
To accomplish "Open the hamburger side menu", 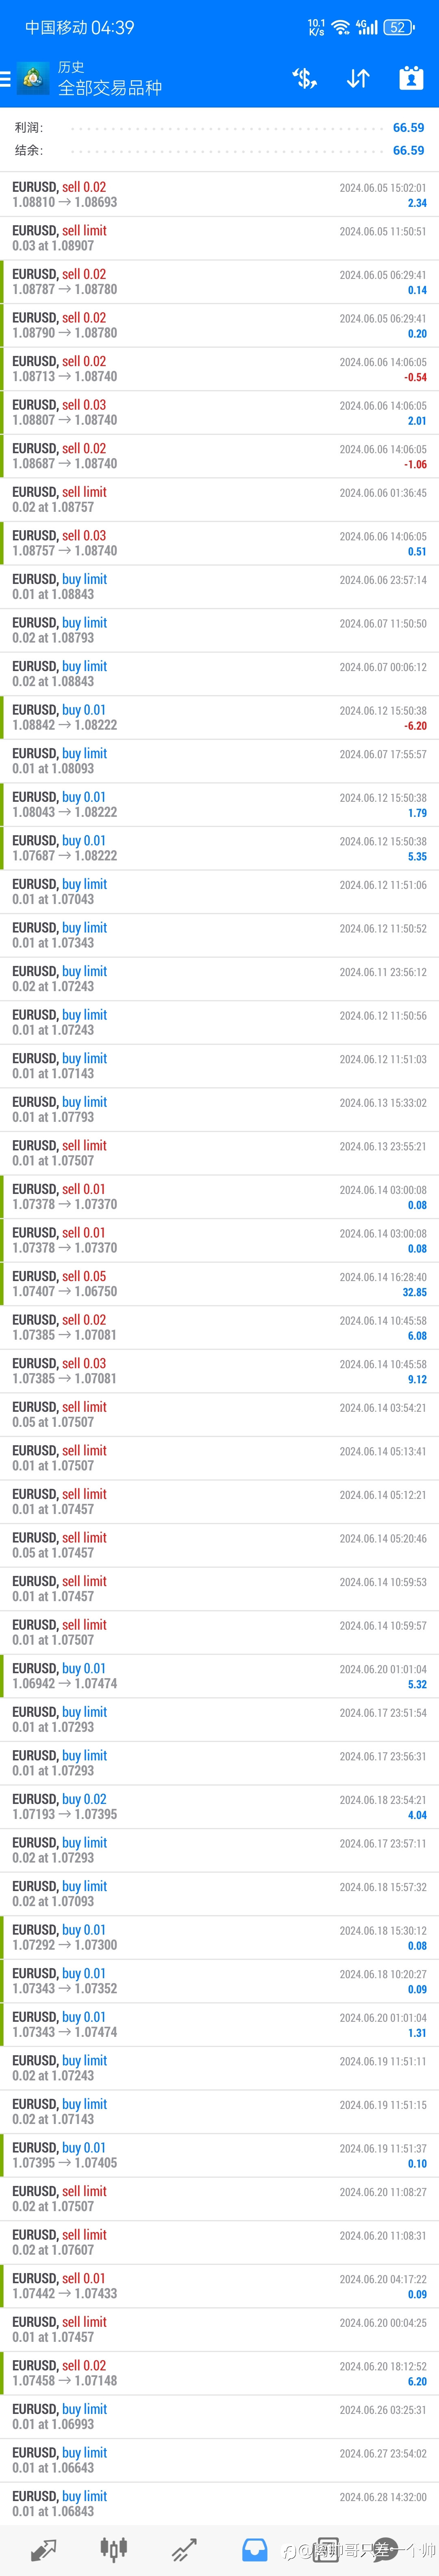I will click(x=6, y=78).
